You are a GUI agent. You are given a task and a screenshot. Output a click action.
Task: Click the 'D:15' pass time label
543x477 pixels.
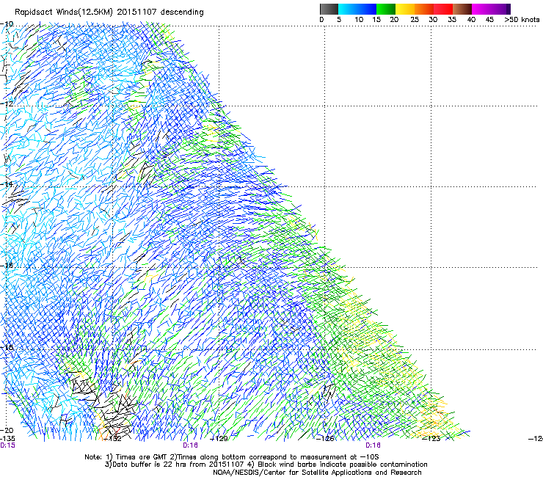pyautogui.click(x=7, y=445)
